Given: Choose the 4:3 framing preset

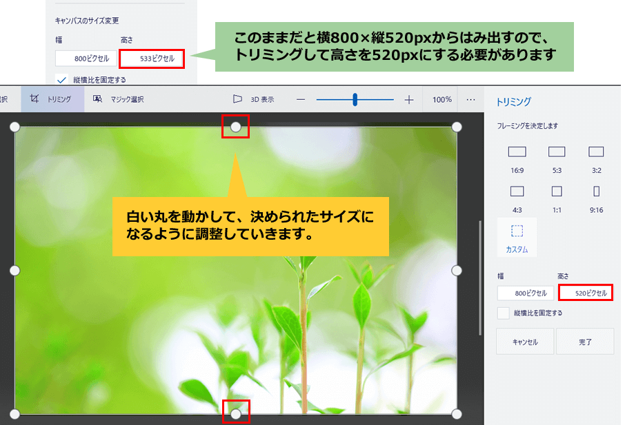Looking at the screenshot, I should [517, 197].
